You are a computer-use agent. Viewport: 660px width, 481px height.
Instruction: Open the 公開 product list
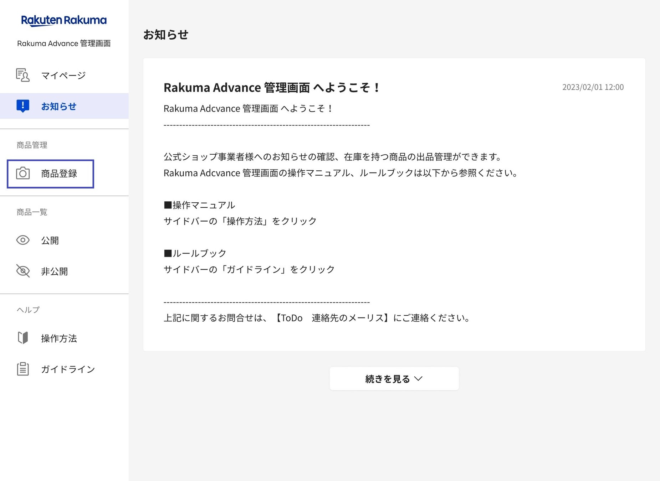[50, 240]
